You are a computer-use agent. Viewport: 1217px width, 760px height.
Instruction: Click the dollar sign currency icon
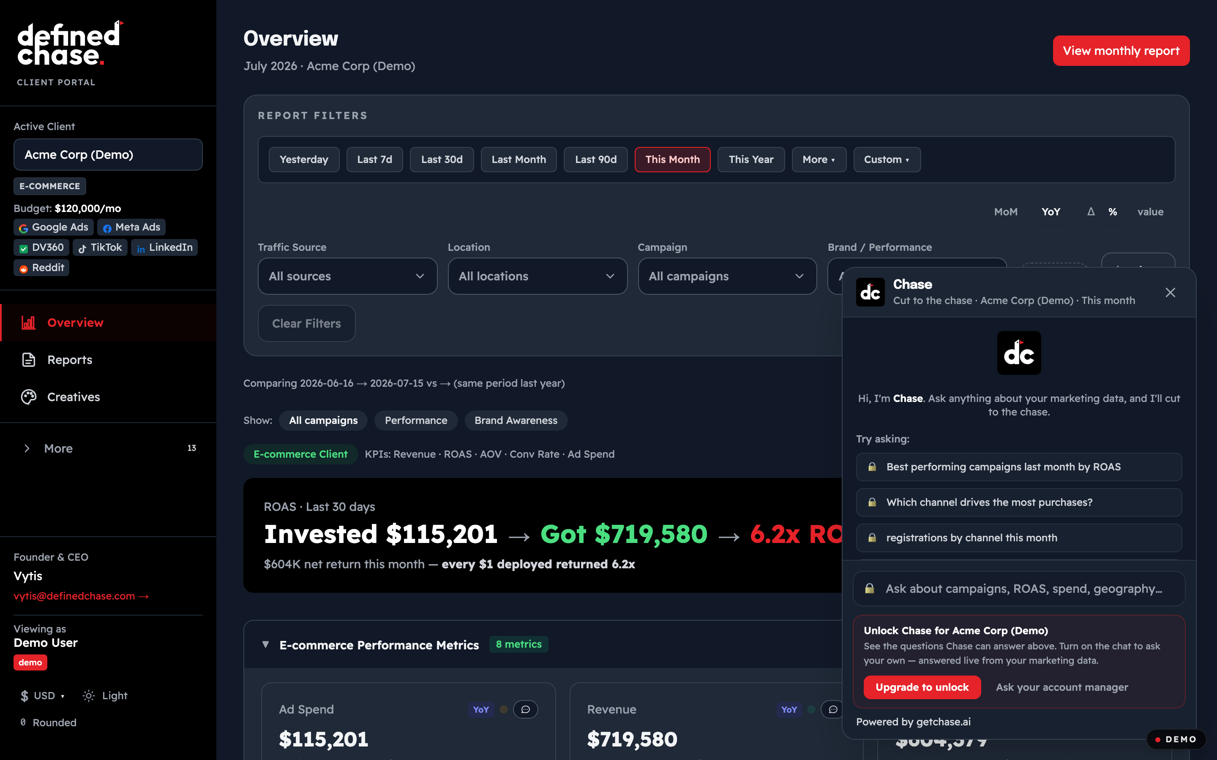(x=24, y=696)
